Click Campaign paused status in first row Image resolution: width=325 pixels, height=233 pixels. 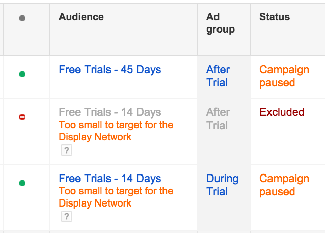pos(284,76)
